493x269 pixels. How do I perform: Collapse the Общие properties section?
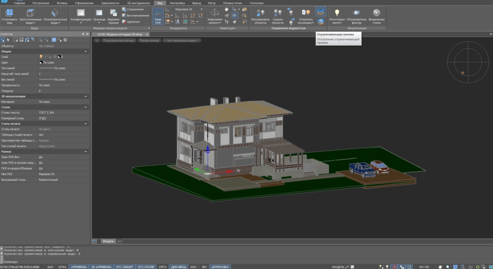[85, 51]
